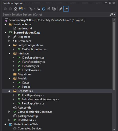The width and height of the screenshot is (118, 131).
Task: Click the readme.md document icon
Action: click(15, 28)
